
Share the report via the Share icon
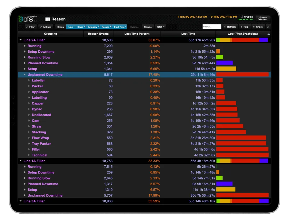click(x=258, y=27)
